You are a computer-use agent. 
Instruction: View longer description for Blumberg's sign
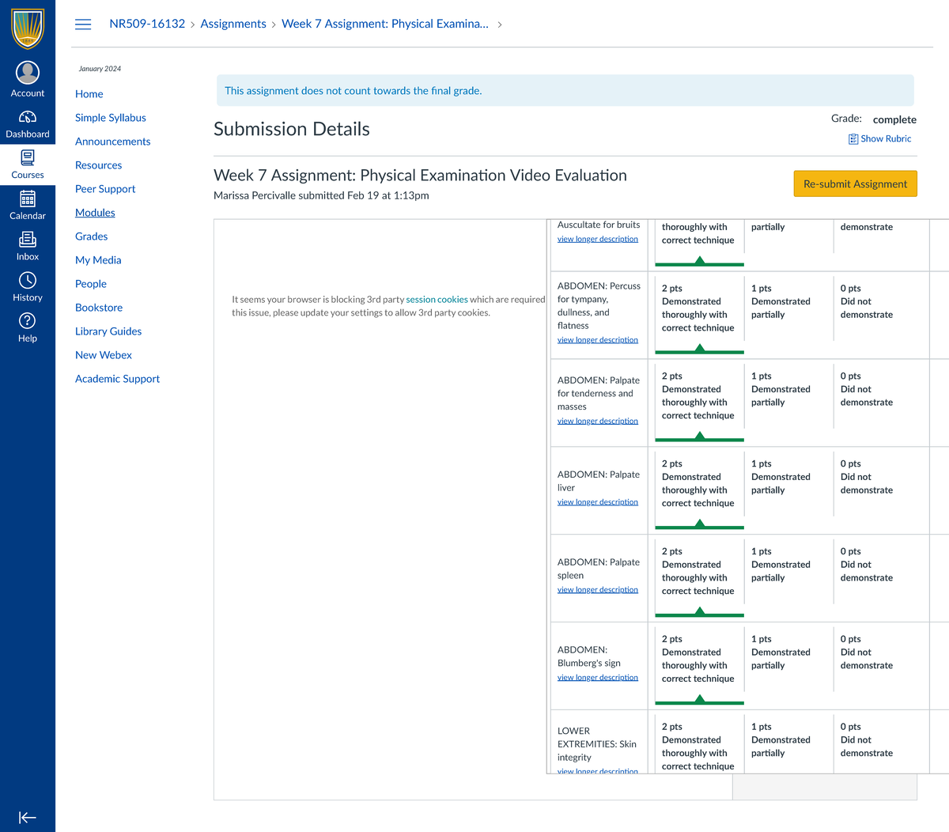coord(598,678)
